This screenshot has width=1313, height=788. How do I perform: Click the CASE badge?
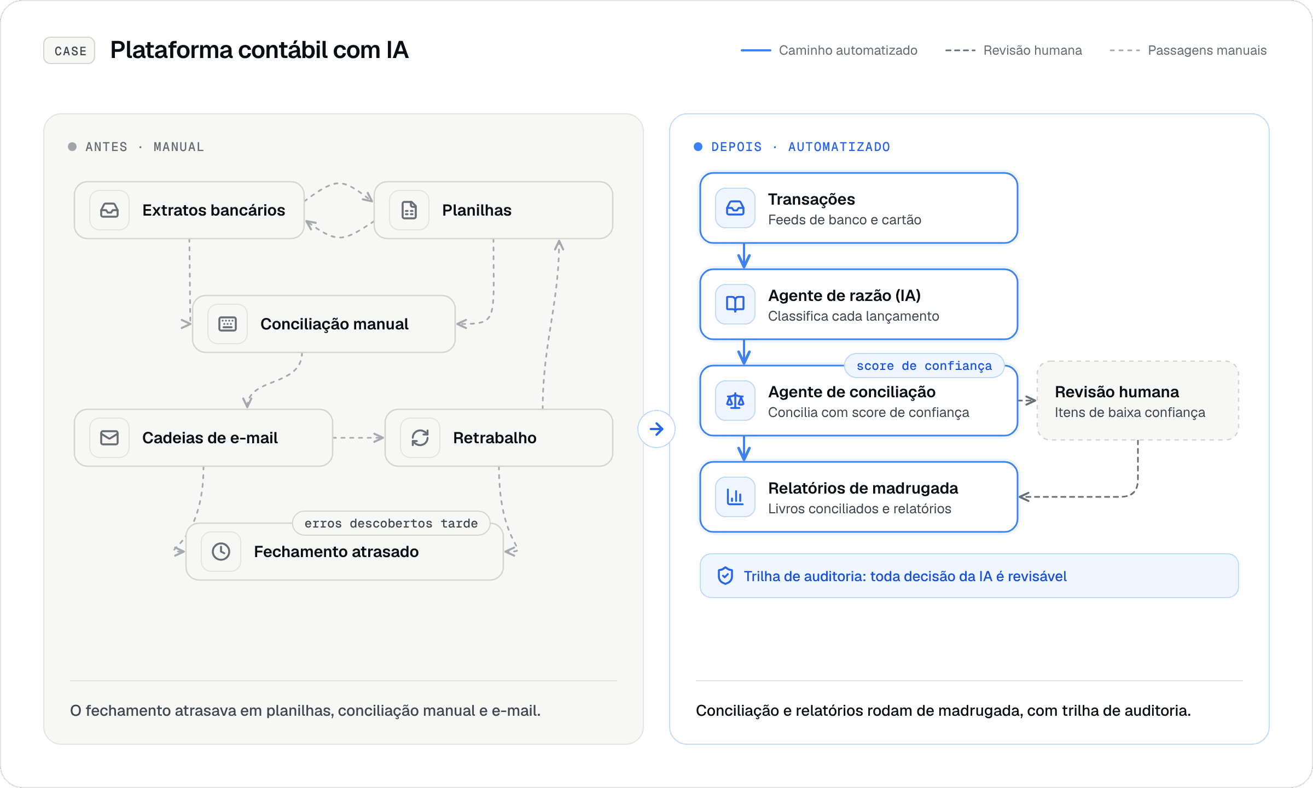coord(69,50)
